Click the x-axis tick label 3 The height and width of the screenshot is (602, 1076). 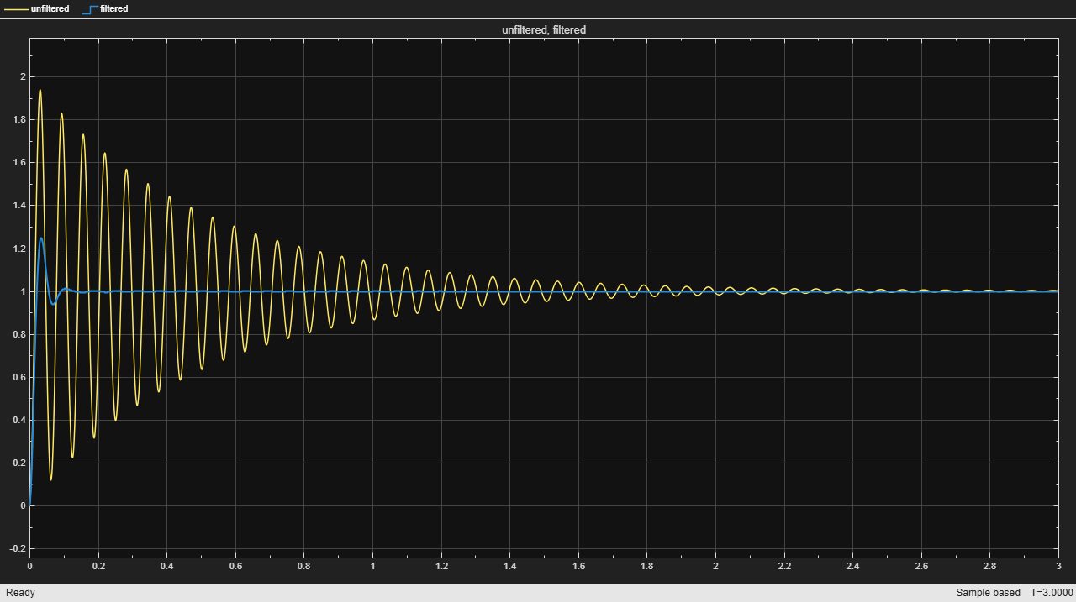click(1058, 567)
